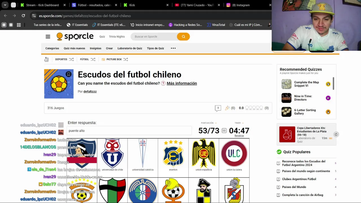361x203 pixels.
Task: Click the clapping hands nominate icon
Action: (227, 108)
